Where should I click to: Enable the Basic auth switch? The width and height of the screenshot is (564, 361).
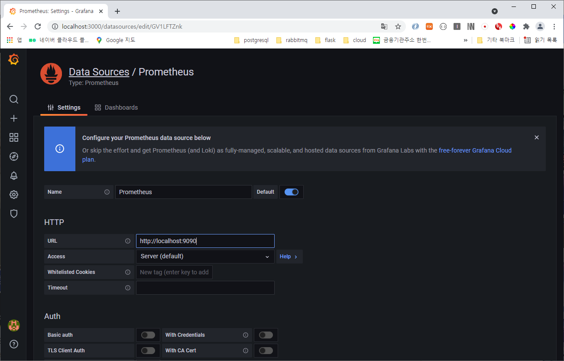point(148,335)
